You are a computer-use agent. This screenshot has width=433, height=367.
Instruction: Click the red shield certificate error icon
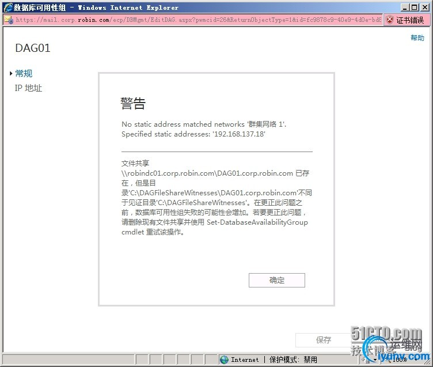point(390,20)
